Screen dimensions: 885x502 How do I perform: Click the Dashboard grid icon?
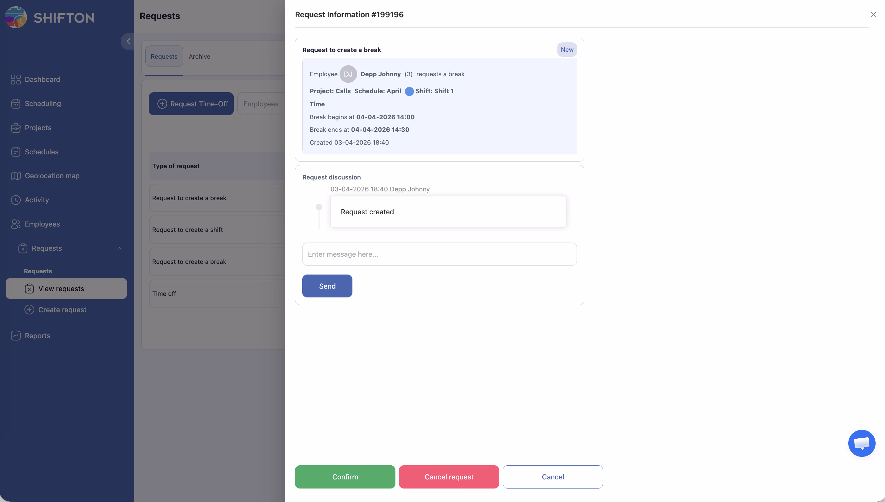click(x=15, y=80)
